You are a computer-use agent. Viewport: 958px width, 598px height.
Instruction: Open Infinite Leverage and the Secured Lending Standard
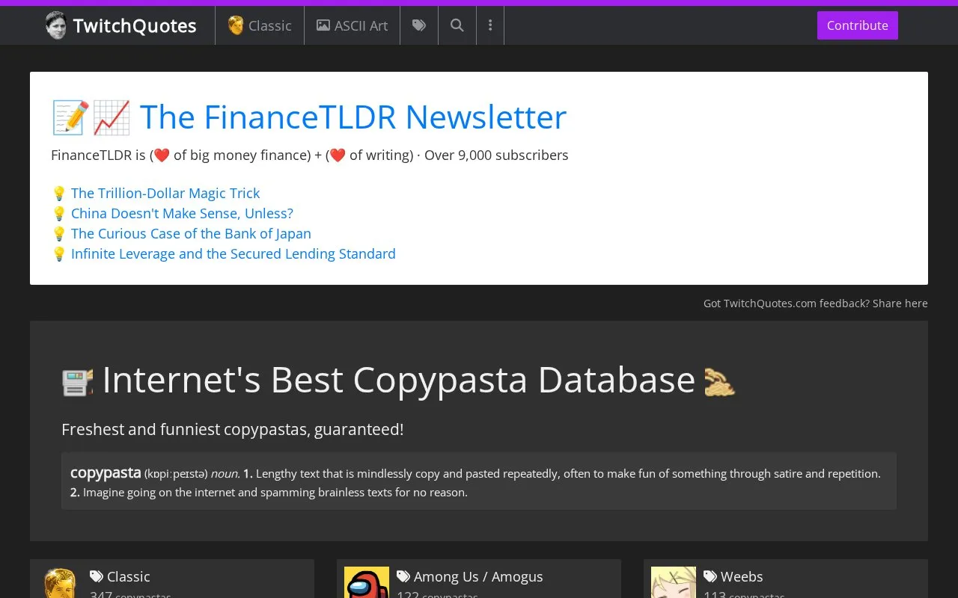(x=234, y=253)
